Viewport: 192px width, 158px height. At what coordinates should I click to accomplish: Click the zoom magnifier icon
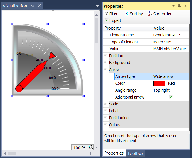[x=91, y=147]
